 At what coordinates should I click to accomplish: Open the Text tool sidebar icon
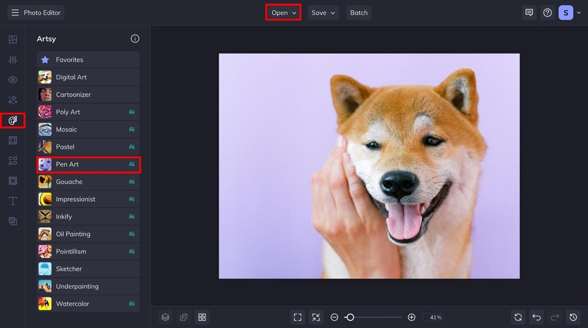(x=12, y=201)
